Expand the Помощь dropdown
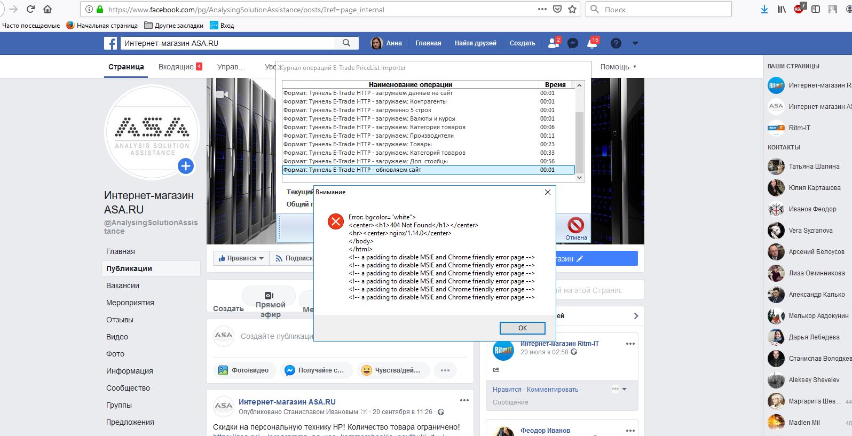 click(x=618, y=67)
